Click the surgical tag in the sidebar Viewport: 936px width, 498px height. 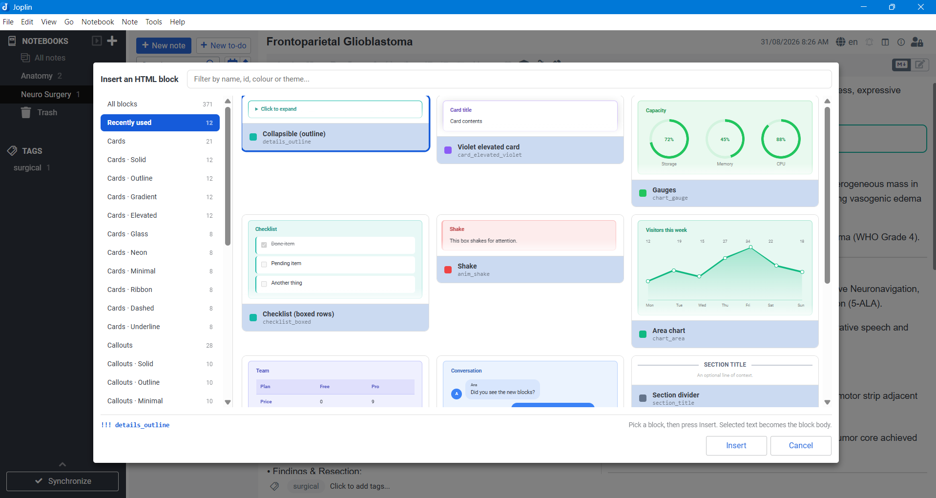coord(28,167)
